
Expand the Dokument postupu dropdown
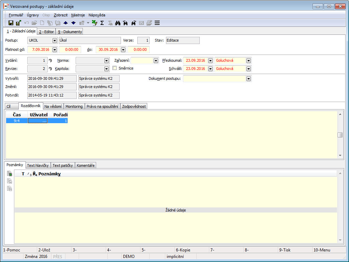(x=249, y=79)
